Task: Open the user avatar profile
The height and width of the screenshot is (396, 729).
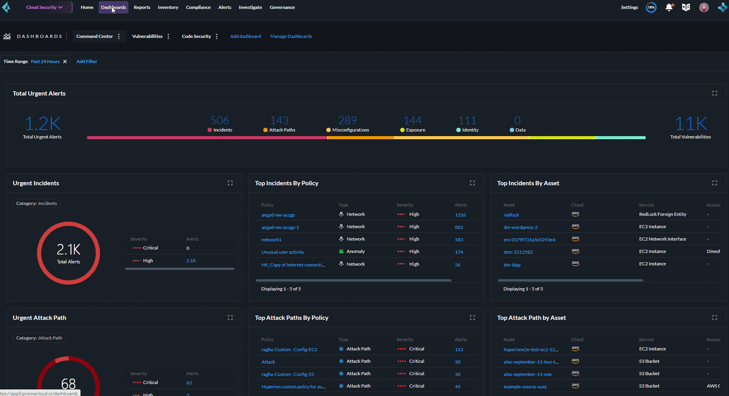Action: [x=704, y=7]
